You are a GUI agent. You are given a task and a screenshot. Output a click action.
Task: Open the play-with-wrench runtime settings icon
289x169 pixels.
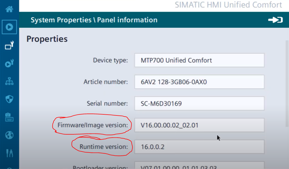[9, 64]
